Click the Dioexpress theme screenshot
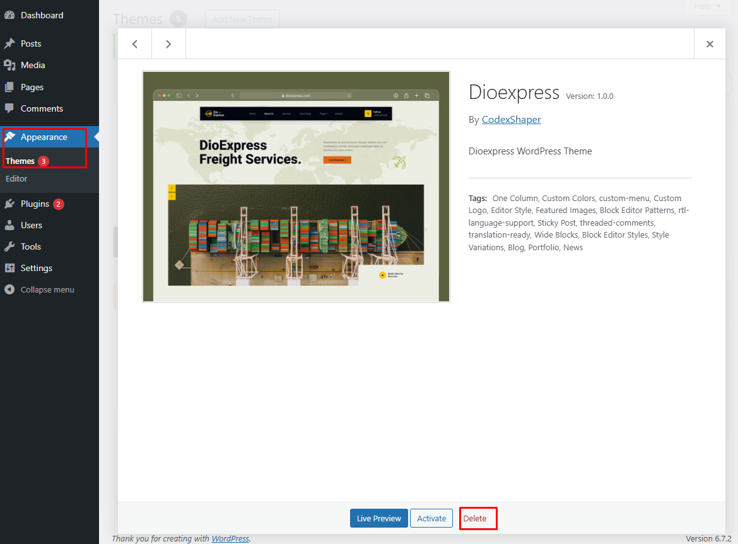This screenshot has height=544, width=738. (296, 187)
